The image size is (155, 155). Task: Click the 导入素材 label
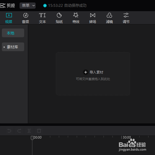[96, 72]
